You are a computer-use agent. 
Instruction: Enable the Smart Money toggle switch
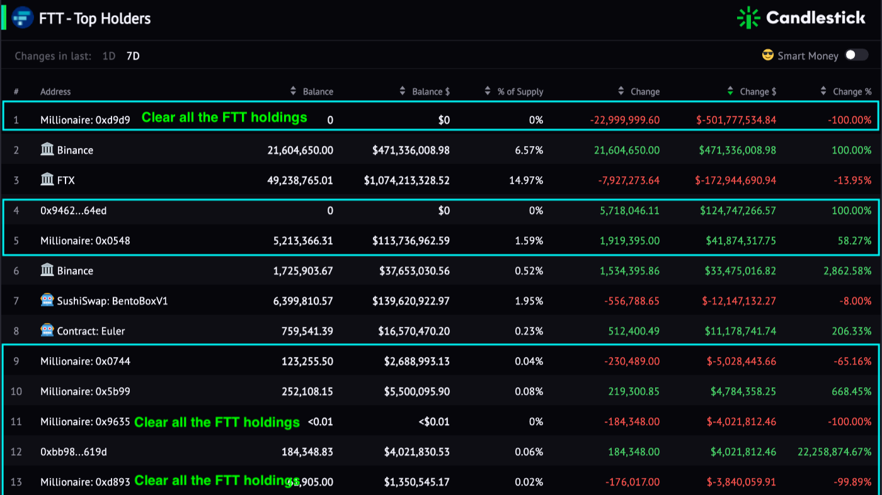pyautogui.click(x=857, y=55)
